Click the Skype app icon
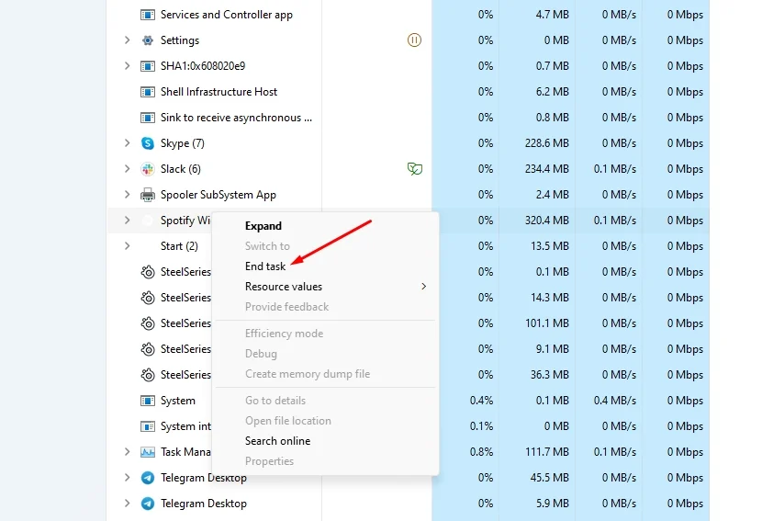 tap(147, 143)
